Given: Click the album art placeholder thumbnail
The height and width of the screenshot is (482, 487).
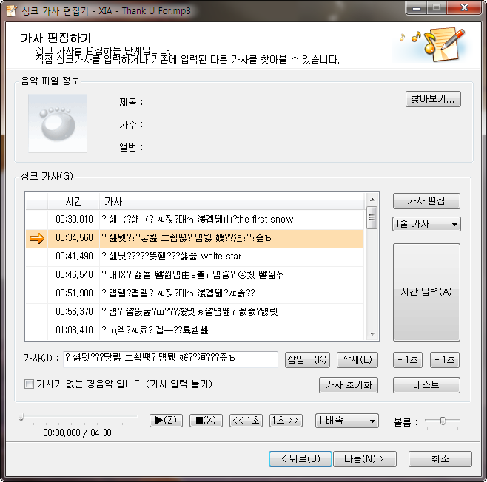Looking at the screenshot, I should pos(58,123).
